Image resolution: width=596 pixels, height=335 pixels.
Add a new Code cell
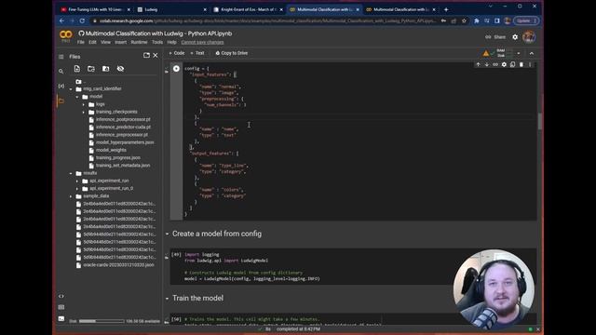pos(177,53)
